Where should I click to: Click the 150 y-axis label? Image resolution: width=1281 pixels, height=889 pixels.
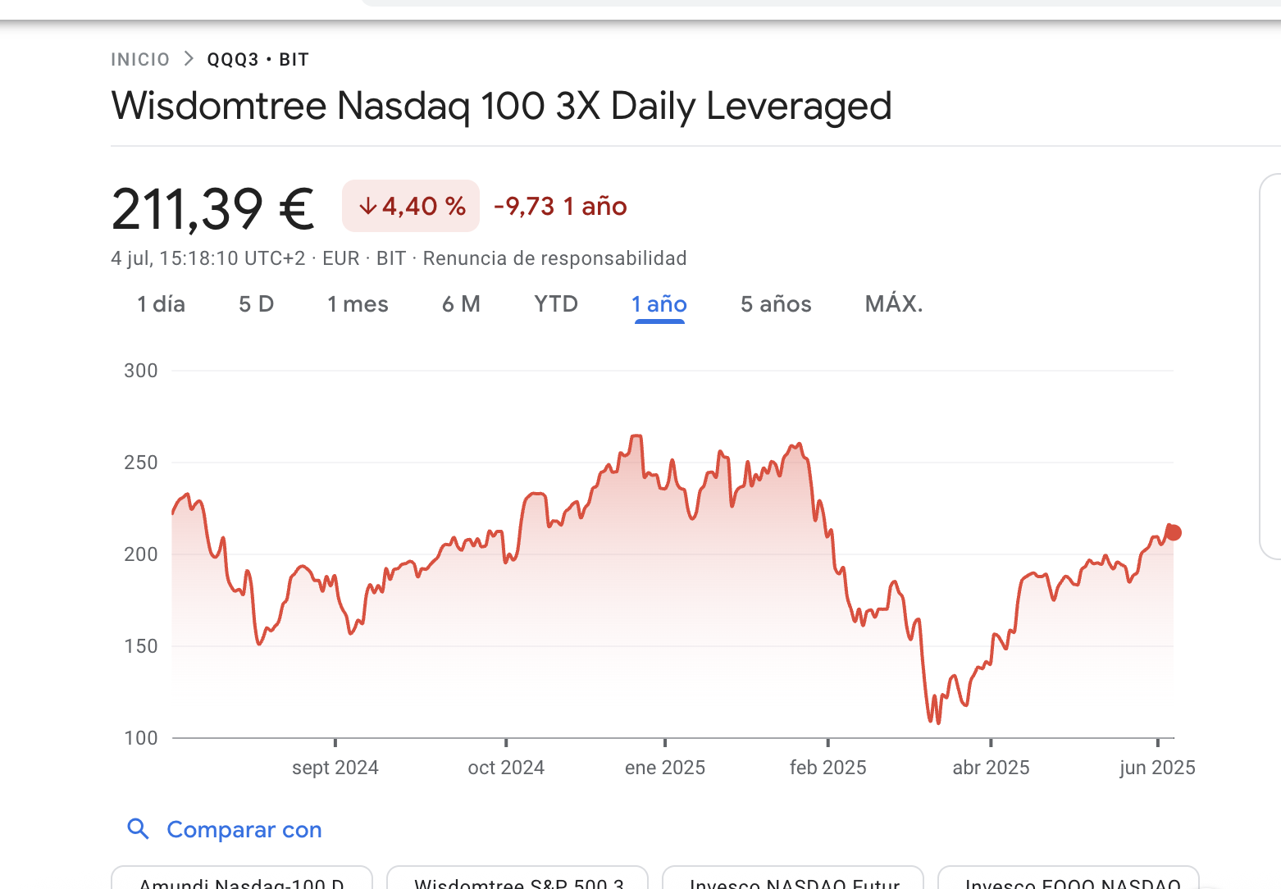coord(141,646)
